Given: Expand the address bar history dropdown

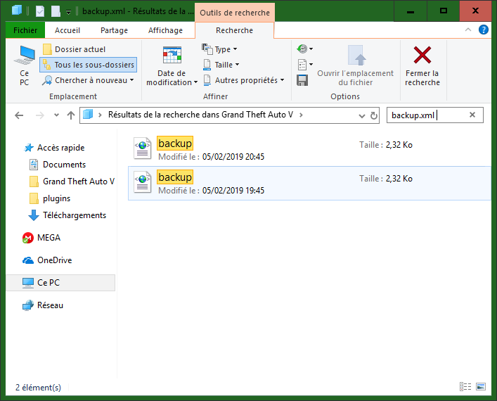Looking at the screenshot, I should pyautogui.click(x=361, y=116).
